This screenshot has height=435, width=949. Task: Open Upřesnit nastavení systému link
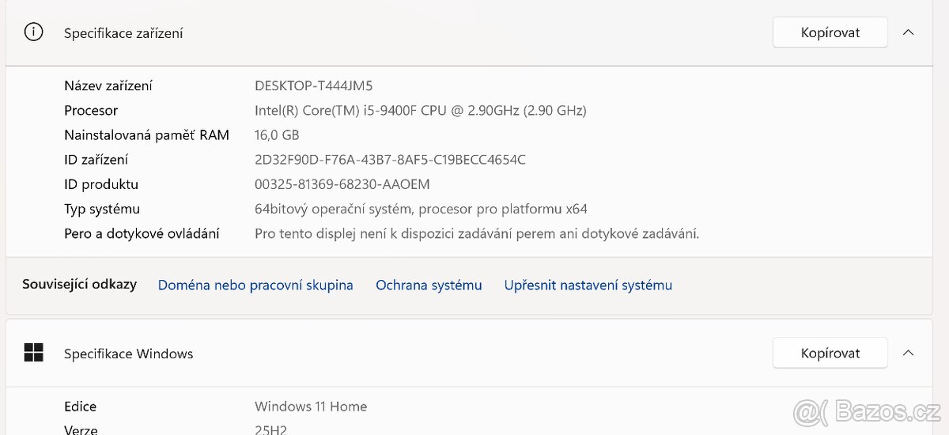pyautogui.click(x=588, y=285)
